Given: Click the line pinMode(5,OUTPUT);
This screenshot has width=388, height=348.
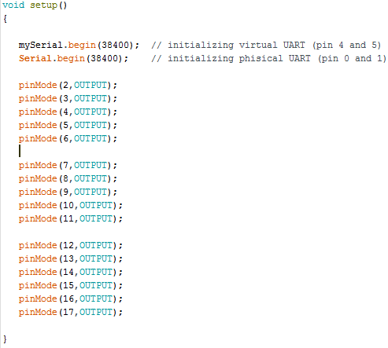Looking at the screenshot, I should click(68, 125).
